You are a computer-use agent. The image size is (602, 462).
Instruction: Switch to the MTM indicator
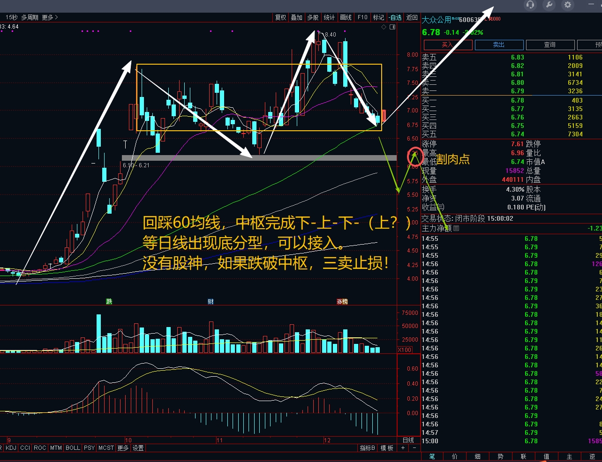[x=56, y=448]
